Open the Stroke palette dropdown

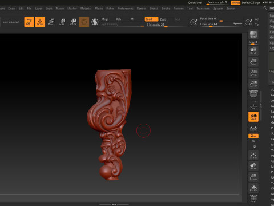click(166, 9)
